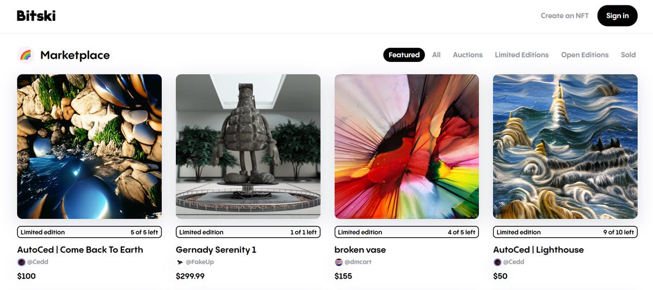Switch to the Open Editions tab
The width and height of the screenshot is (653, 290).
[584, 55]
